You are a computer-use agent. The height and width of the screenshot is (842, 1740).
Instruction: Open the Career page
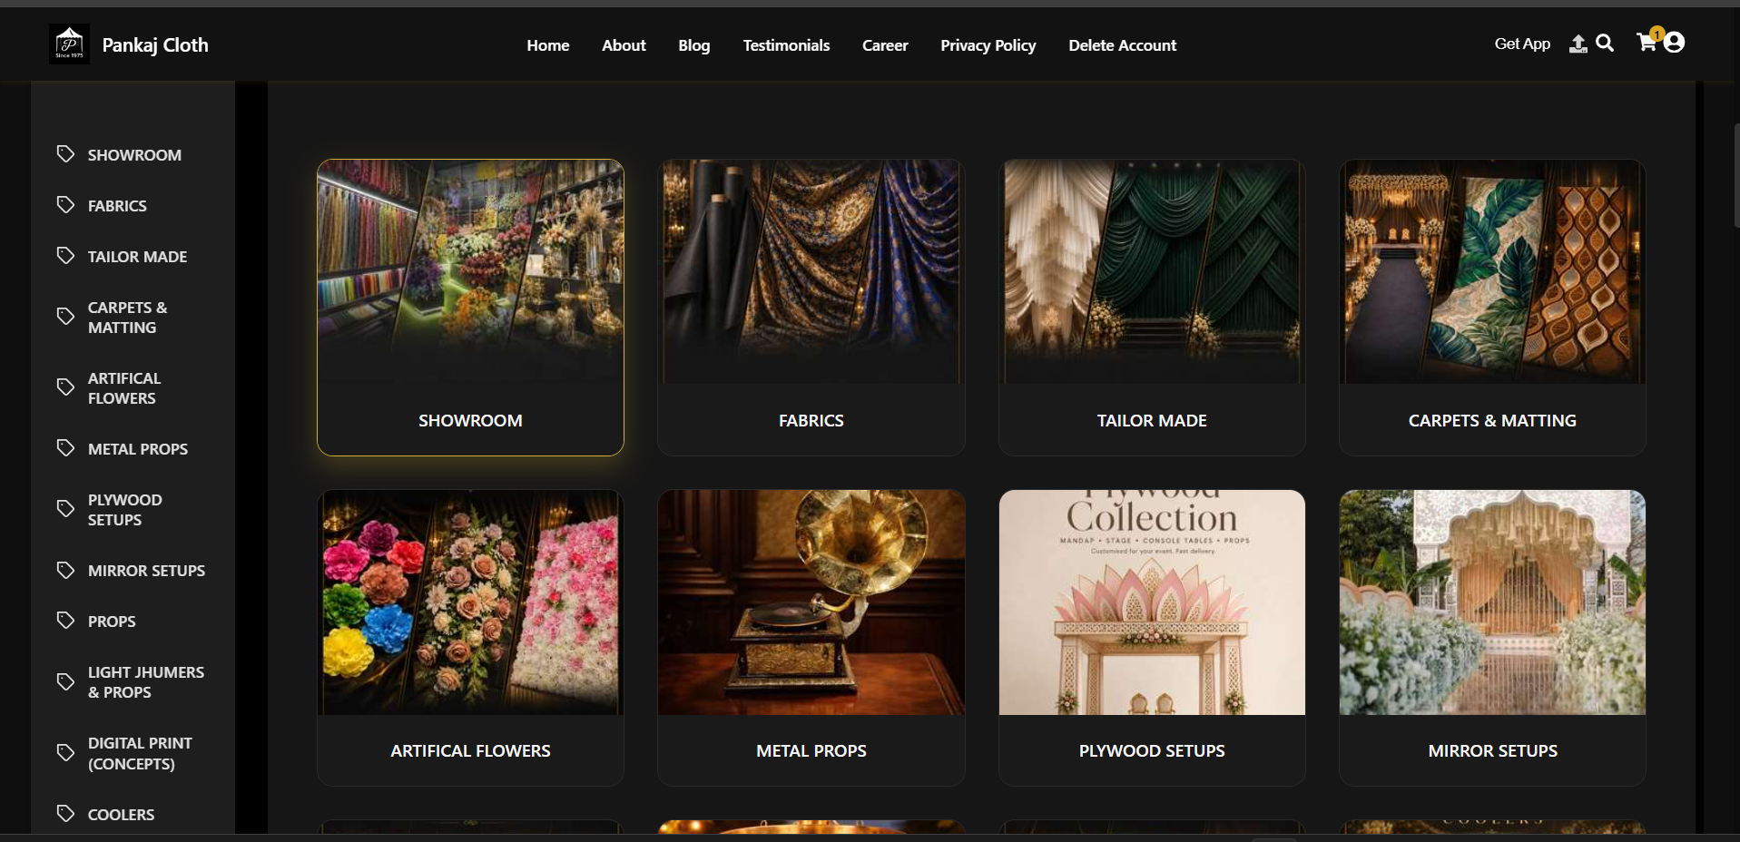click(885, 45)
